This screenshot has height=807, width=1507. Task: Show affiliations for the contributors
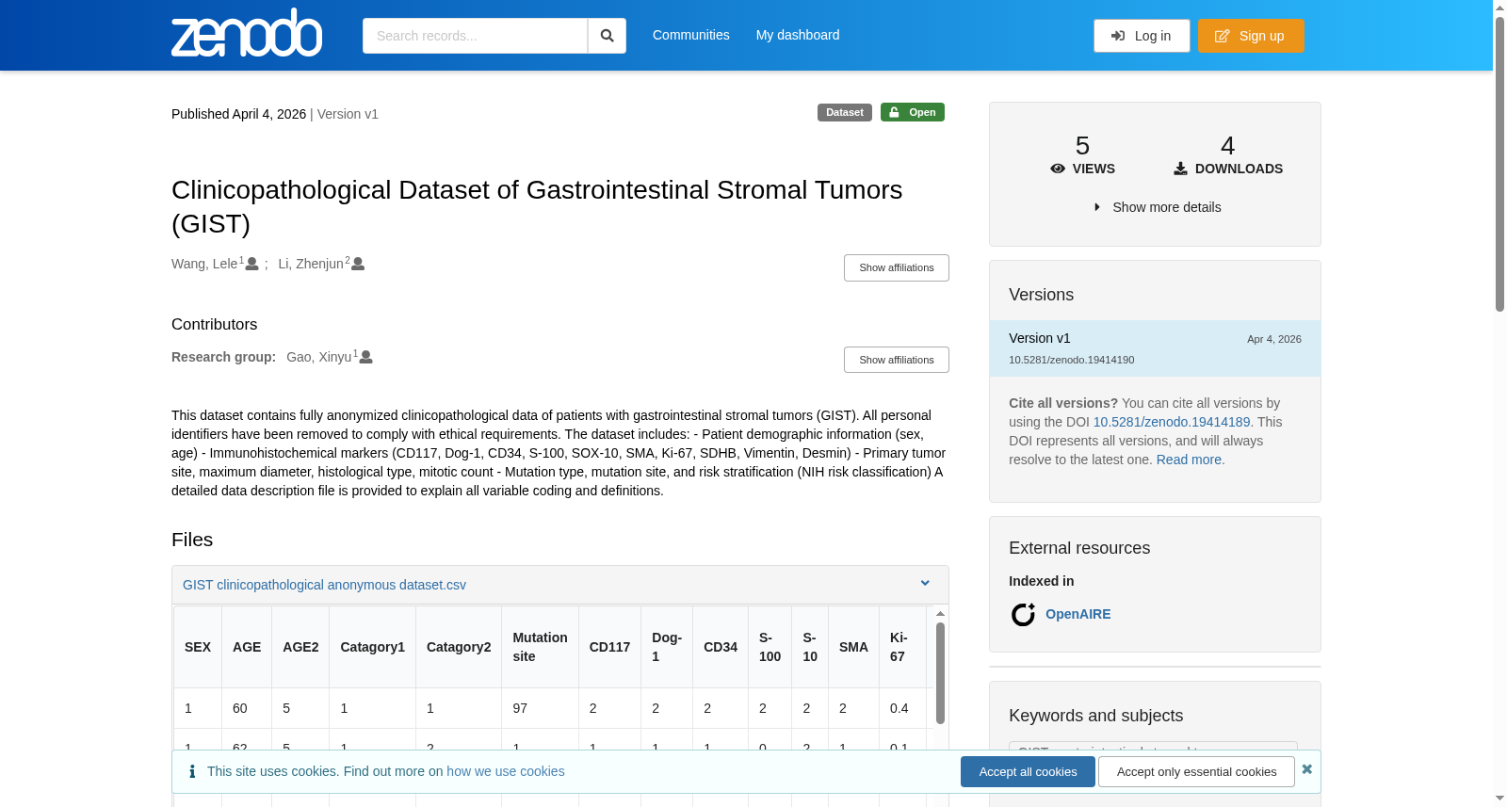click(896, 360)
